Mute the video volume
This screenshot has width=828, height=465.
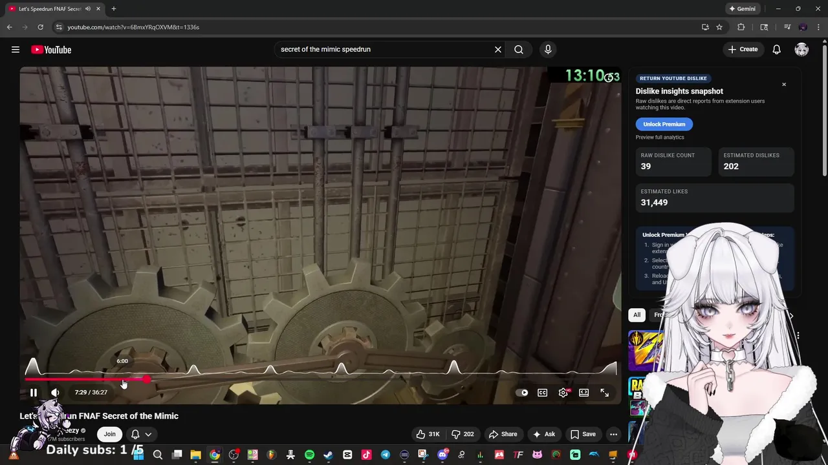click(56, 392)
